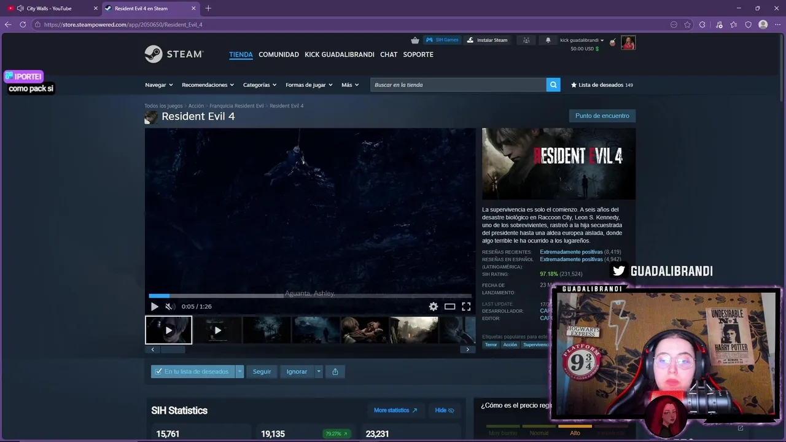Open the browser favorites list icon
The width and height of the screenshot is (786, 442).
point(733,25)
